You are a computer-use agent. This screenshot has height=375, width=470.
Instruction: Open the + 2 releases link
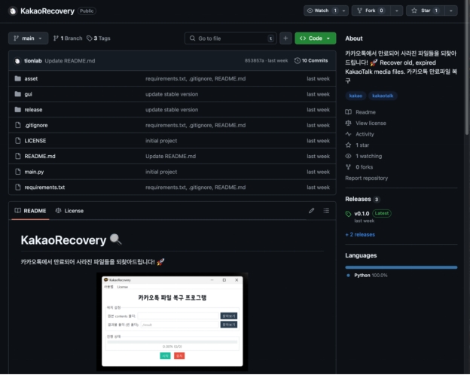[x=360, y=234]
